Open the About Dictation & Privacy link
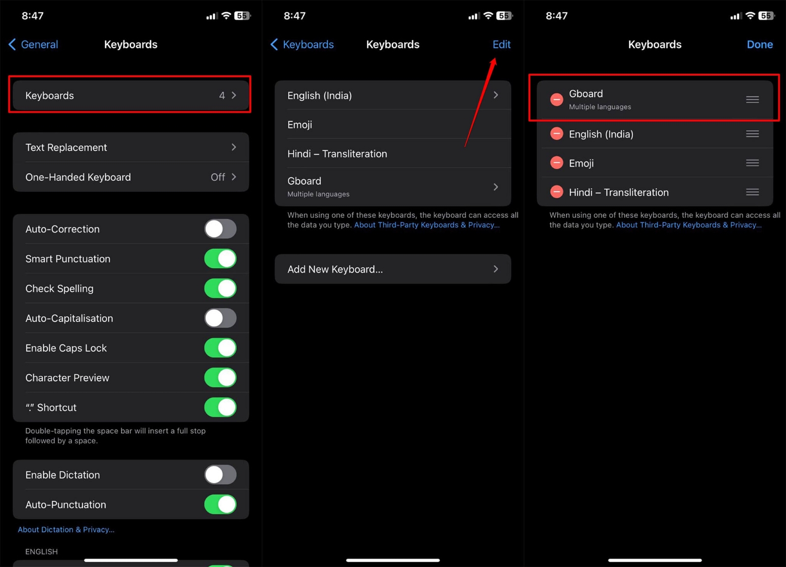 pyautogui.click(x=66, y=530)
